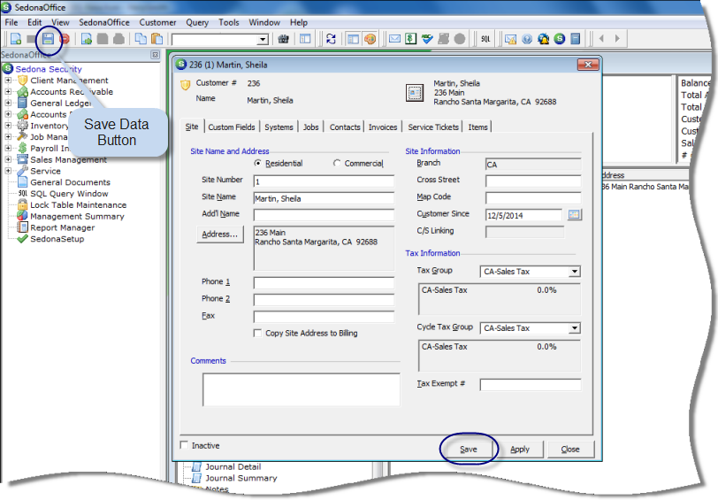Click the ABC spell check toolbar icon
The image size is (718, 500).
pos(427,39)
